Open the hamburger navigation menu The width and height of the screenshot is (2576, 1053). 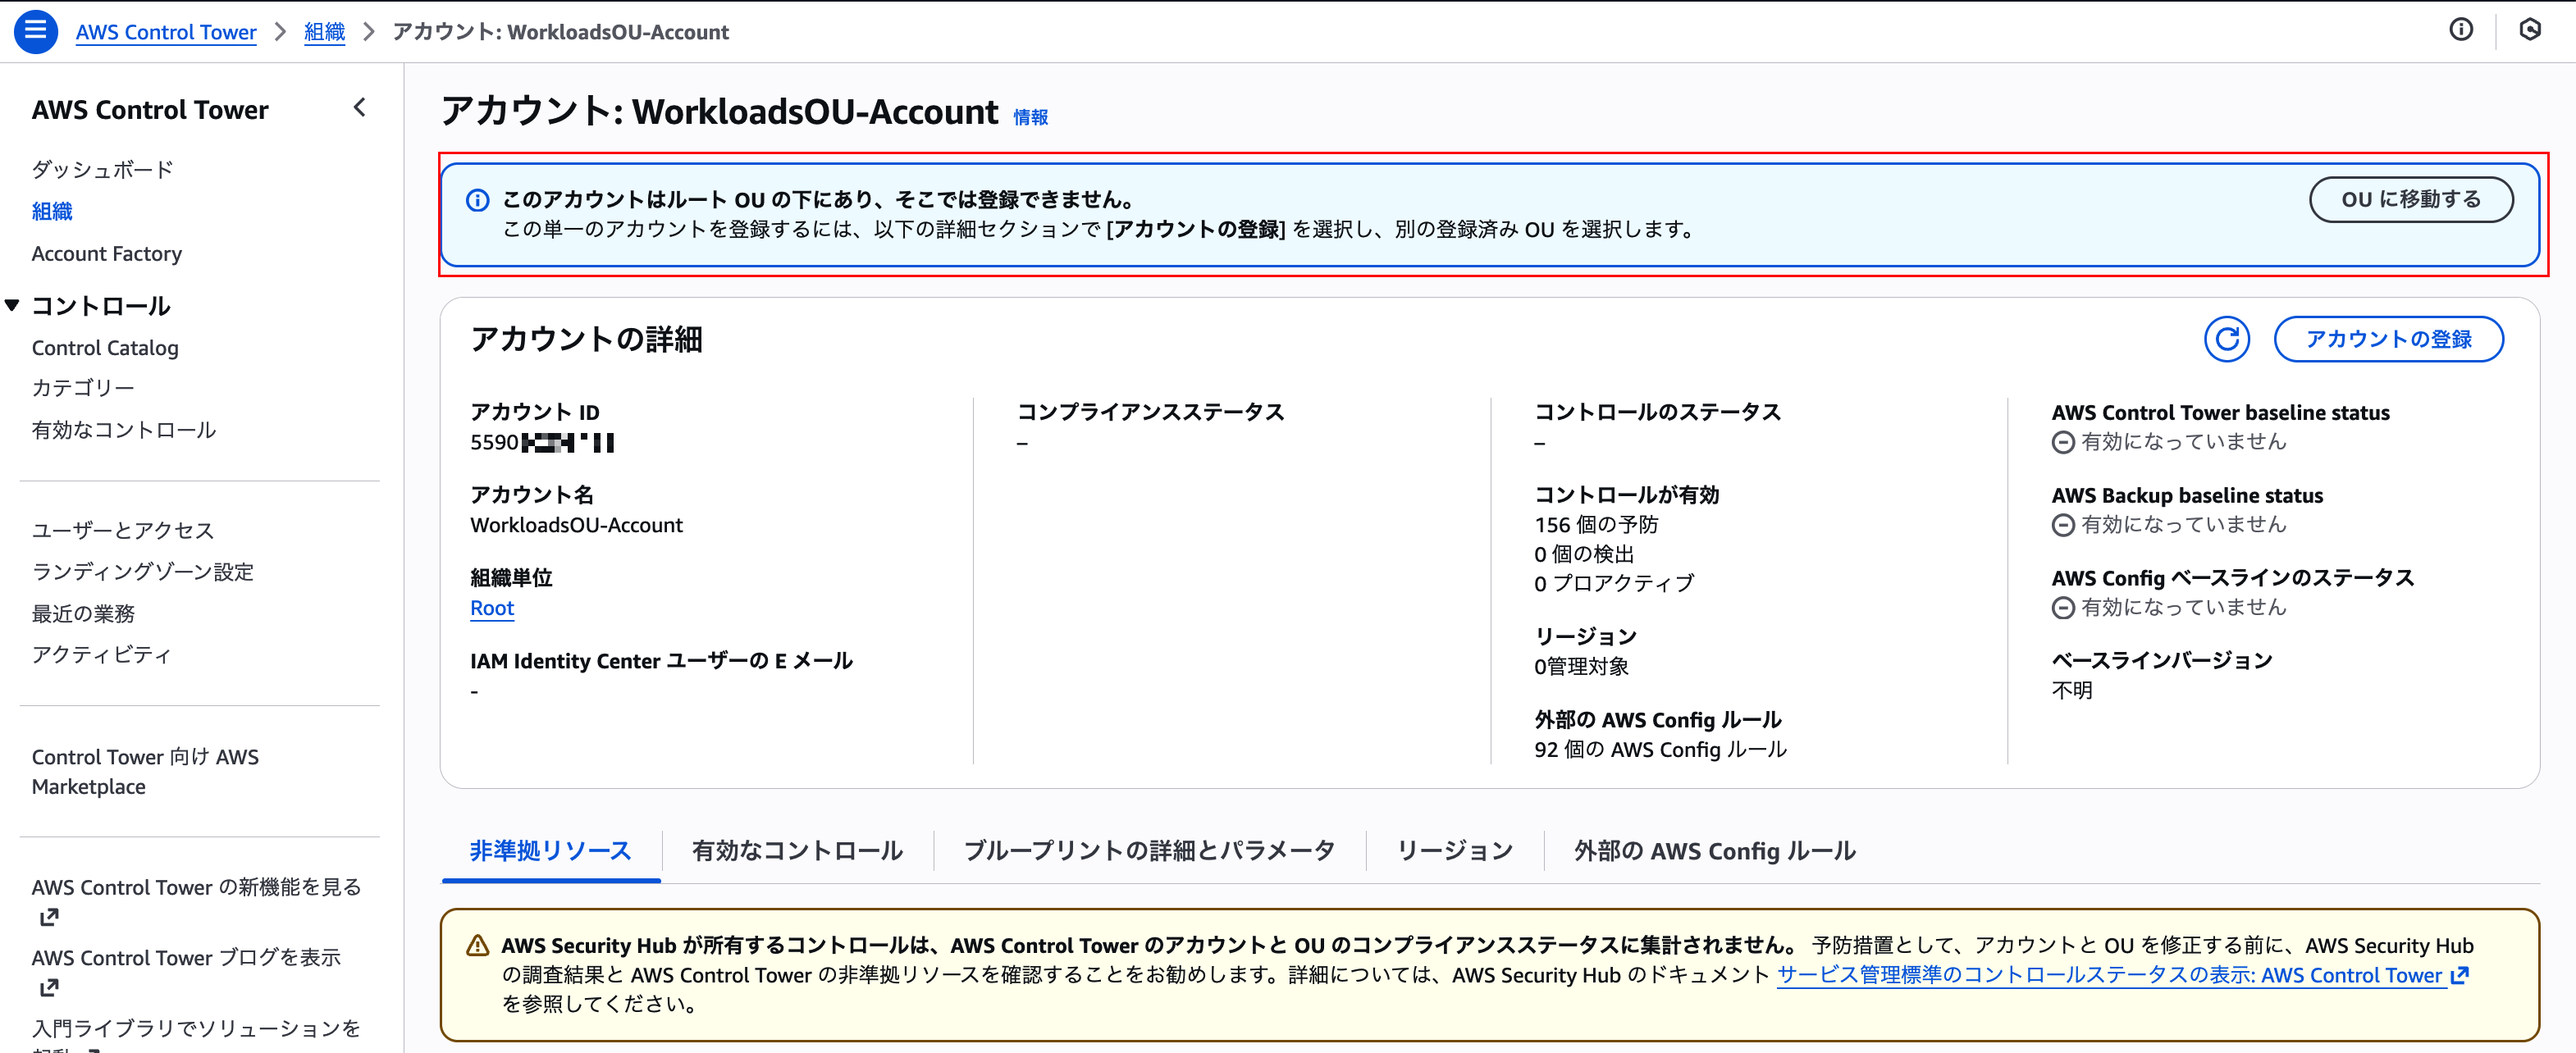(x=35, y=31)
